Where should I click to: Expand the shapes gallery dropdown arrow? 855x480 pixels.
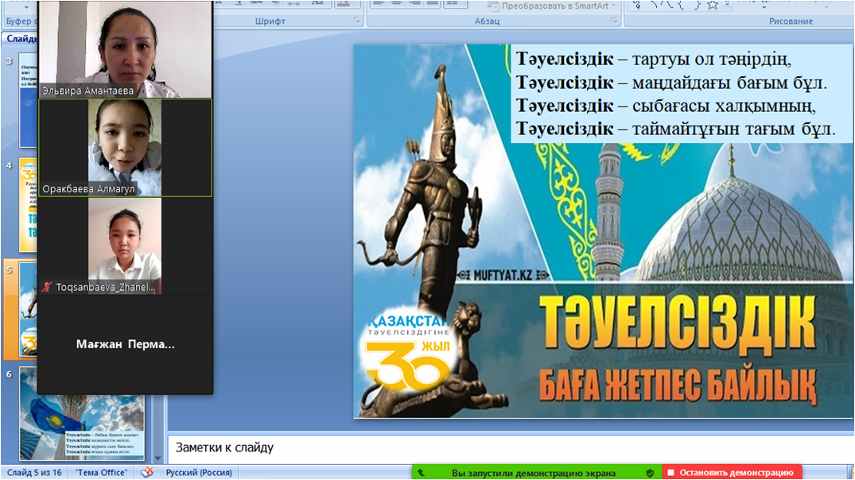[727, 6]
